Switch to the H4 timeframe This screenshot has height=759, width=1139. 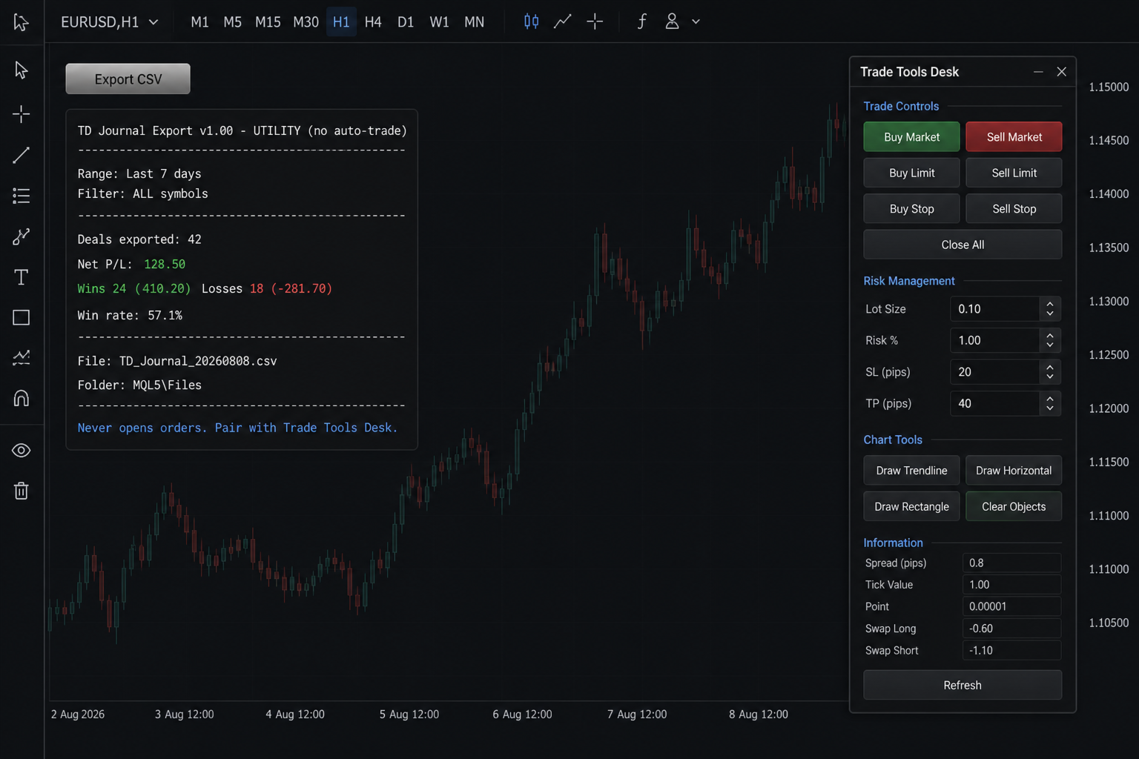[x=373, y=22]
